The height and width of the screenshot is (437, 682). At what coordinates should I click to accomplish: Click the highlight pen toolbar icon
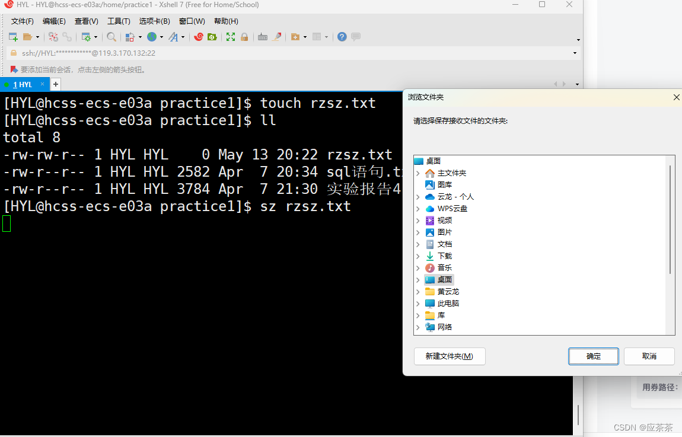(x=276, y=37)
